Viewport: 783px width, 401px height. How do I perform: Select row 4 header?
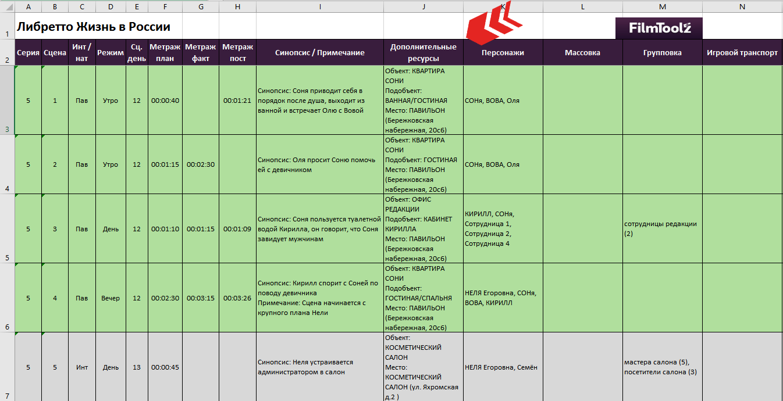pos(7,164)
